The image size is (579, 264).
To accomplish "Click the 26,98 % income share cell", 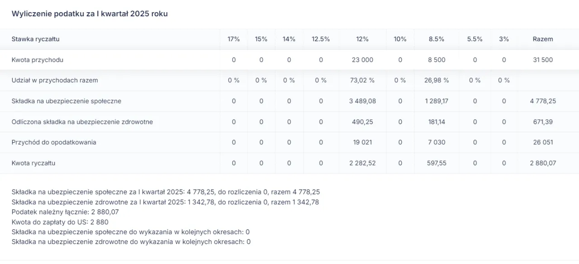I will click(x=436, y=80).
